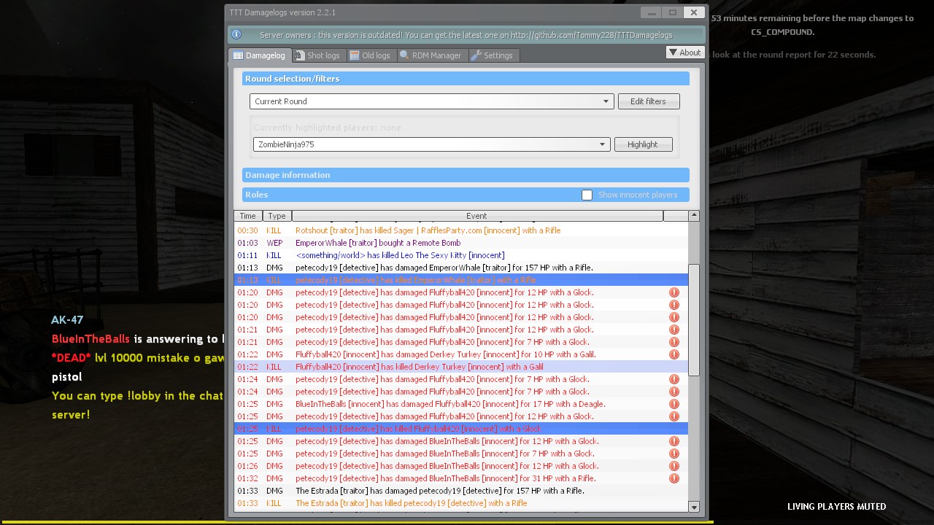Click the Shot logs tab icon

299,55
